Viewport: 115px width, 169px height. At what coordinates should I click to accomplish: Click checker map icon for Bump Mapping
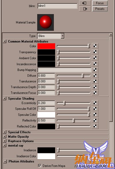pyautogui.click(x=95, y=70)
